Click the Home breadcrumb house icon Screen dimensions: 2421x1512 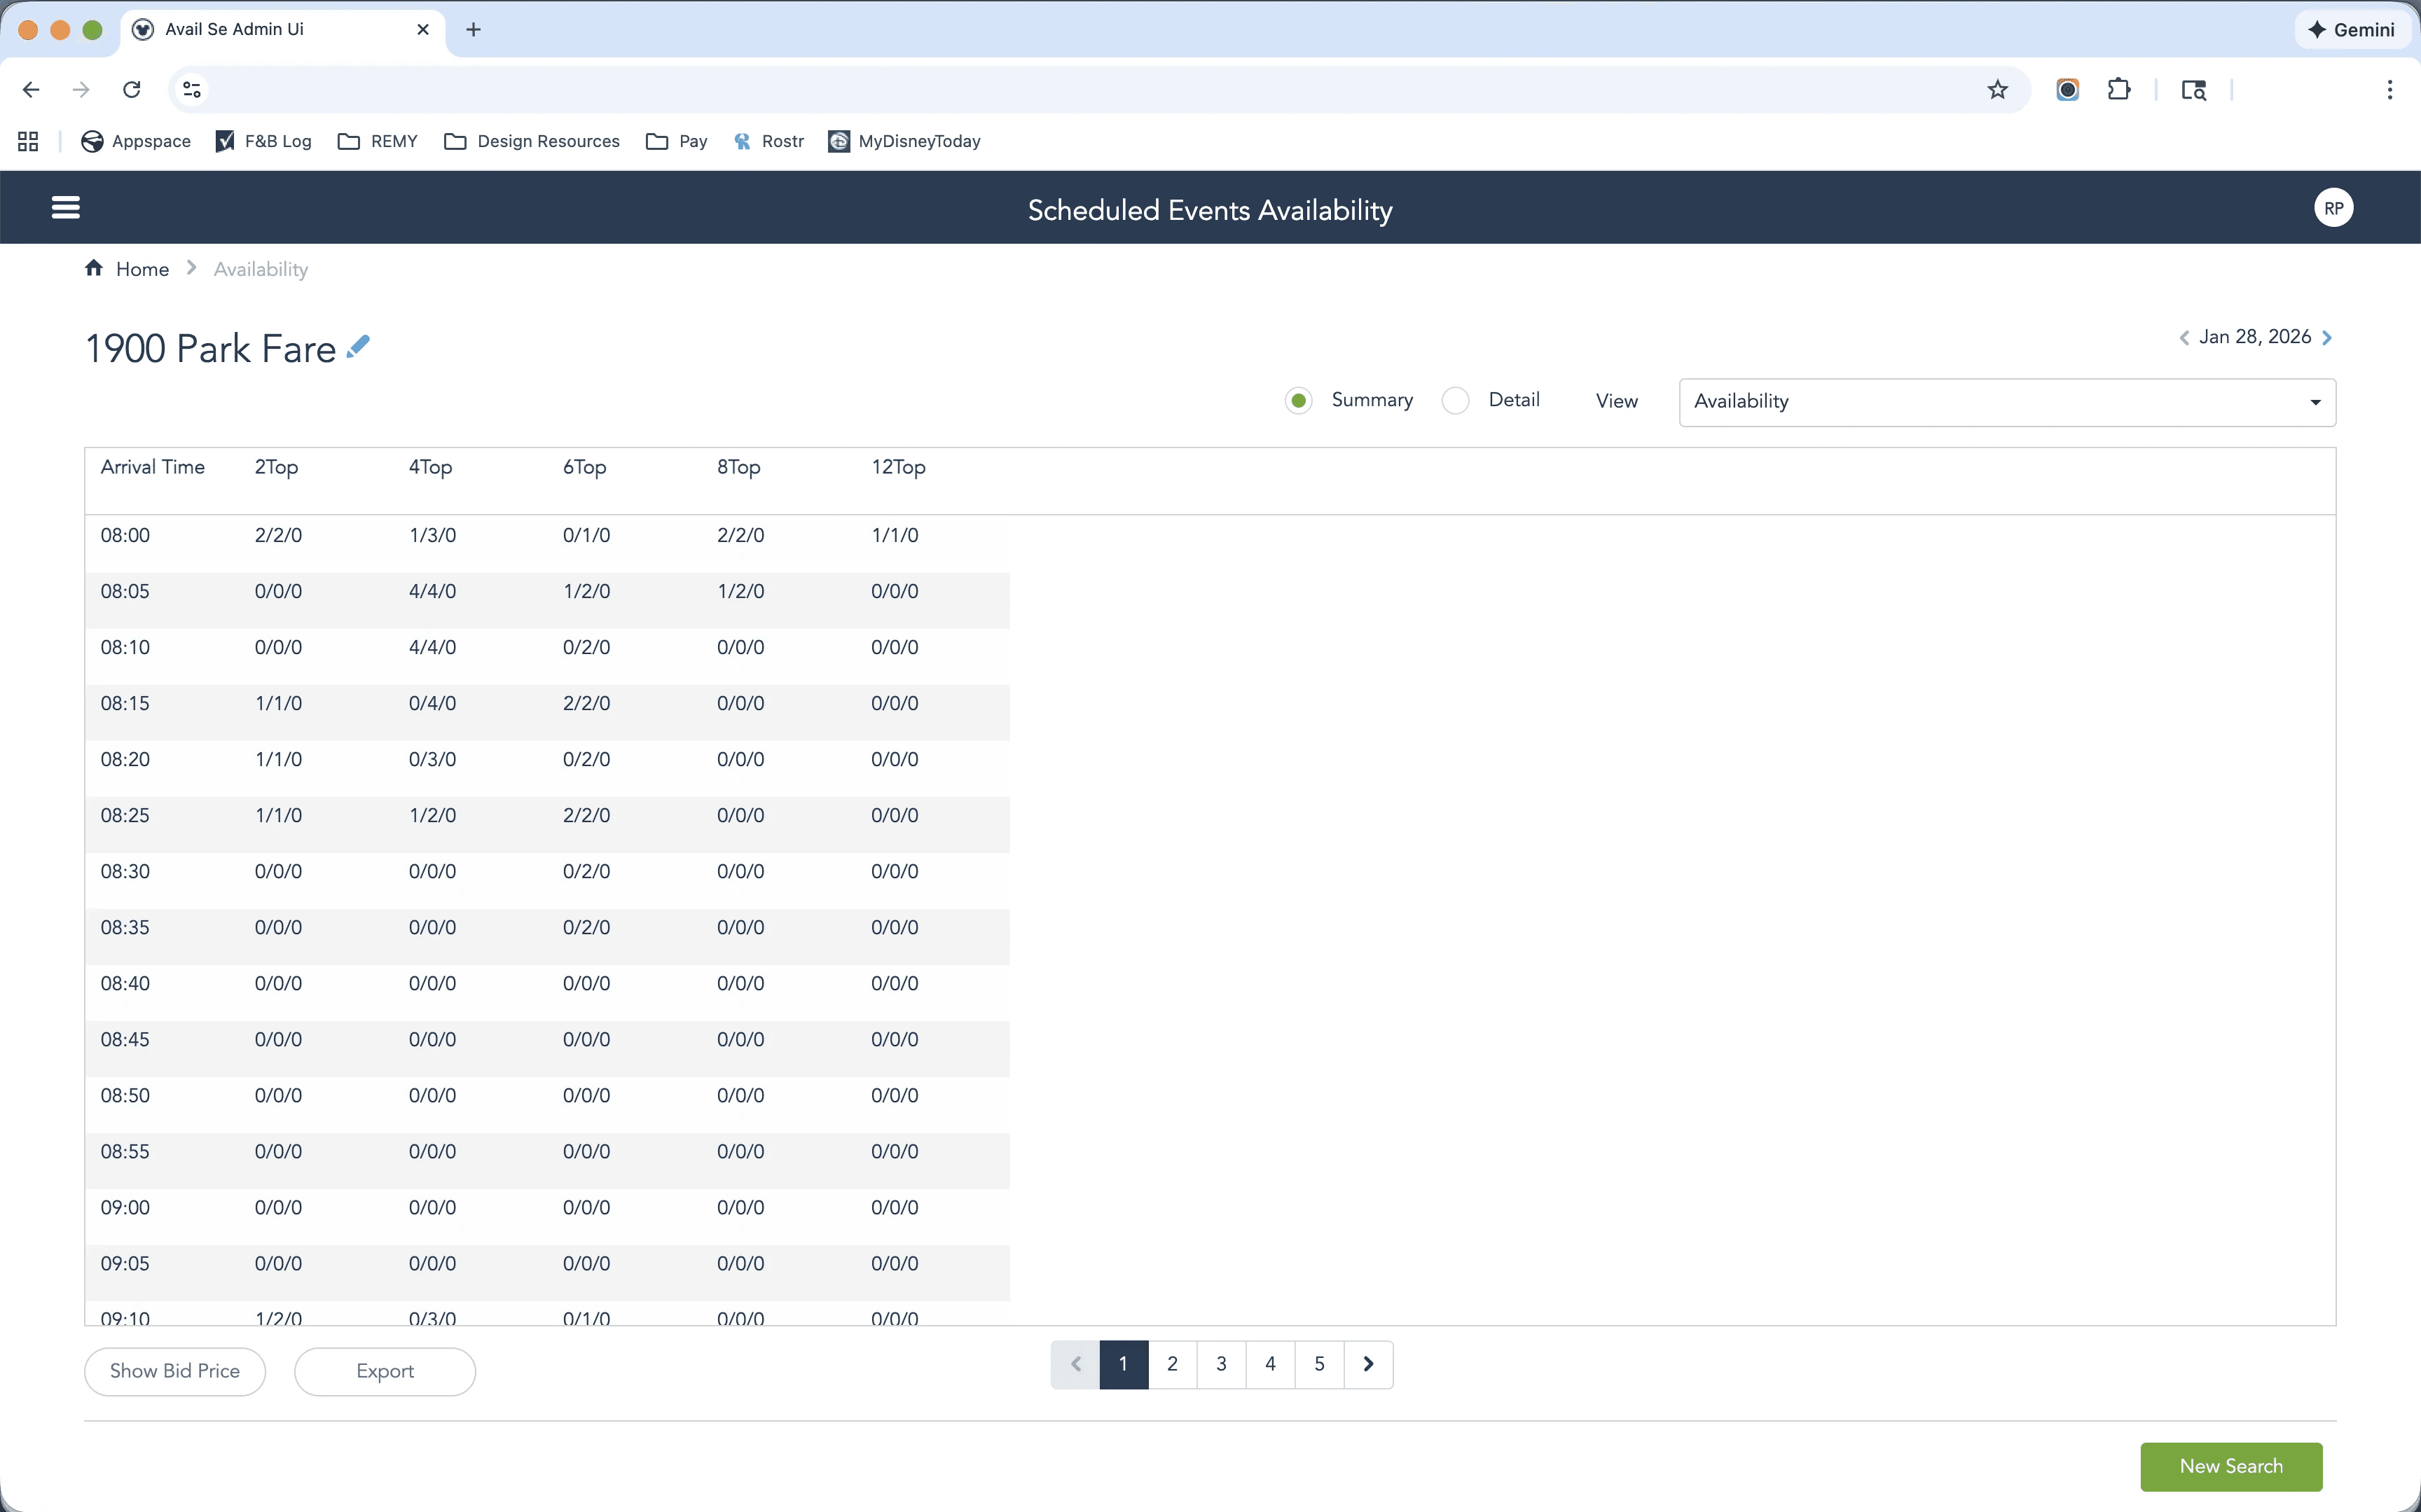94,268
